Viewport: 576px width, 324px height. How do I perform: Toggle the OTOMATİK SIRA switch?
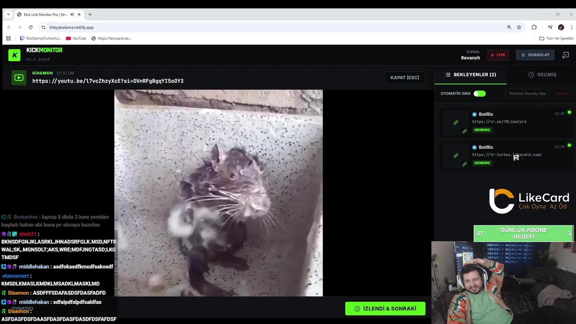tap(480, 94)
